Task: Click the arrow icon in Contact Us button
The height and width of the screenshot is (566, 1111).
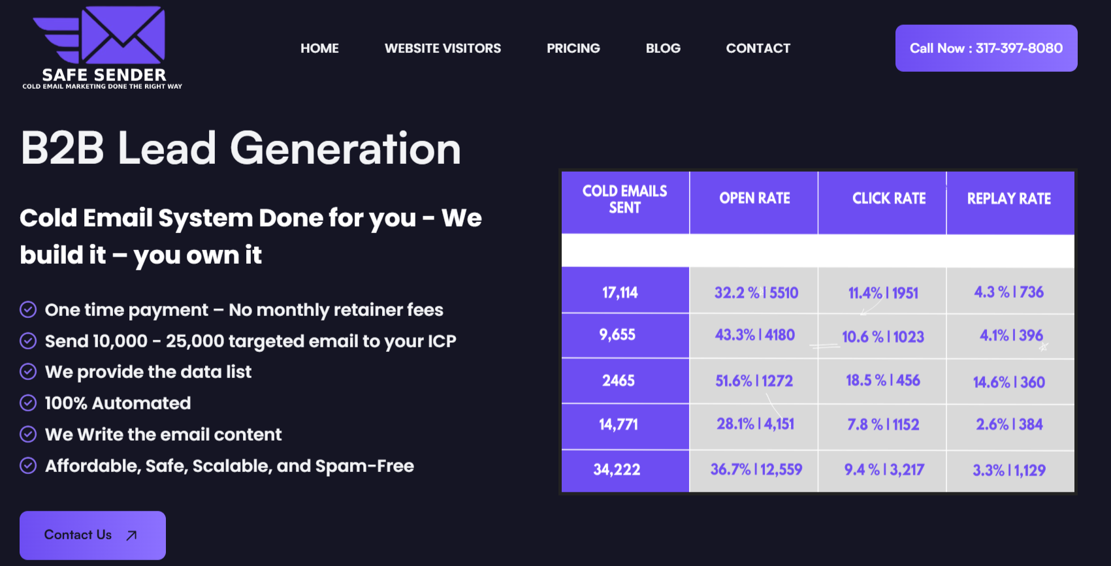Action: (131, 535)
